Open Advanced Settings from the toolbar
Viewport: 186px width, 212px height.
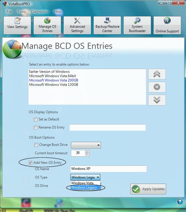point(77,25)
